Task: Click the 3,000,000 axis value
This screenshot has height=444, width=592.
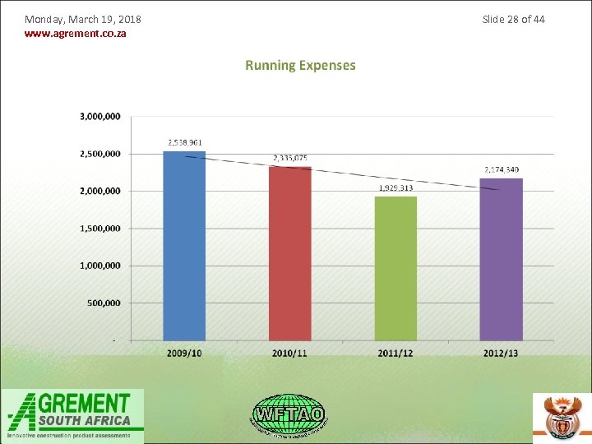Action: 100,116
